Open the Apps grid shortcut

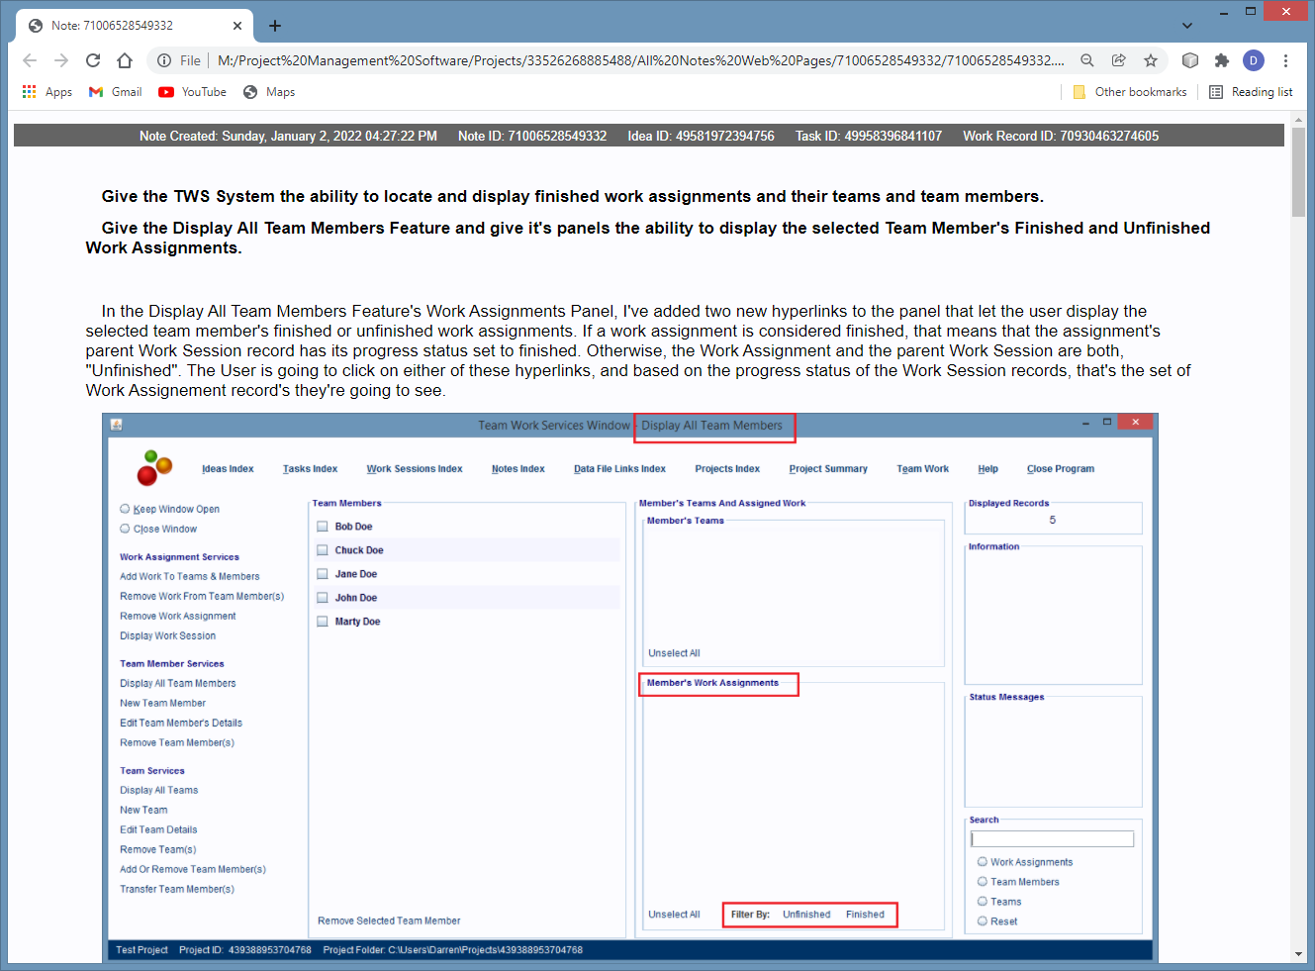[x=47, y=92]
